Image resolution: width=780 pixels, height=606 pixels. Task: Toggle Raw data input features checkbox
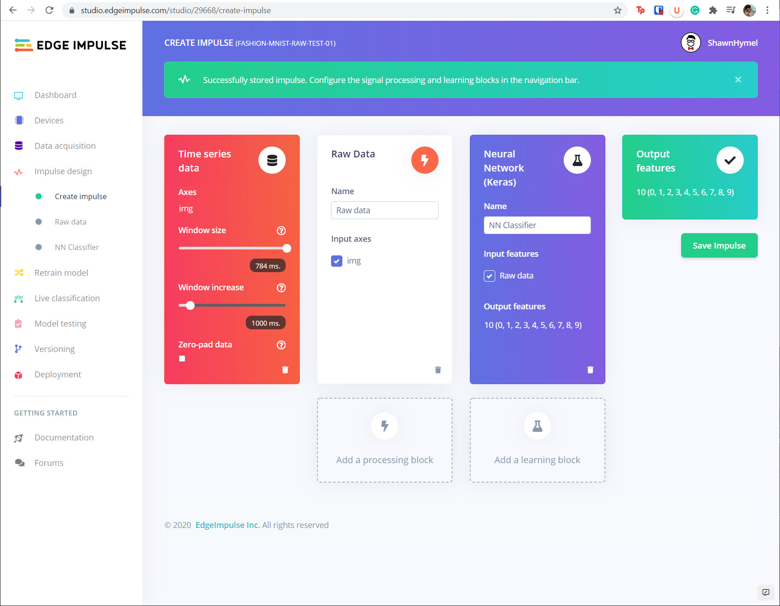point(489,276)
